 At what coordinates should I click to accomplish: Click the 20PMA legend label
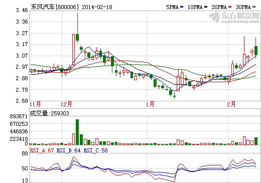219,7
